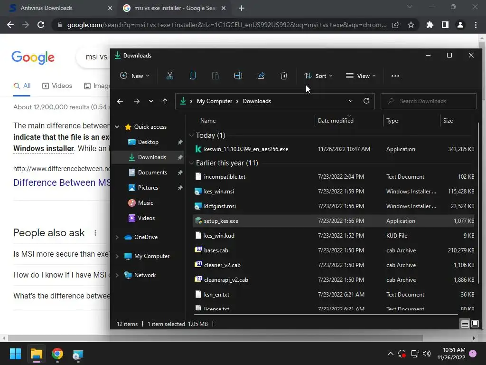
Task: Open a new Chrome tab
Action: (242, 8)
